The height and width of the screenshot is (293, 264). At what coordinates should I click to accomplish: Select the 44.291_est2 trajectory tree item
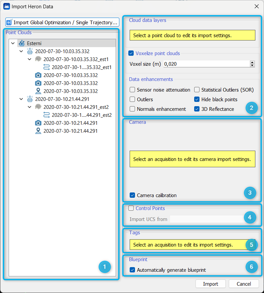pyautogui.click(x=81, y=115)
